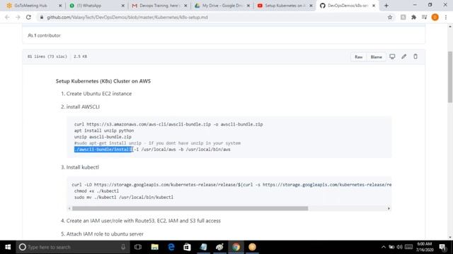The height and width of the screenshot is (254, 453).
Task: Open the media control playlist icon
Action: point(424,17)
